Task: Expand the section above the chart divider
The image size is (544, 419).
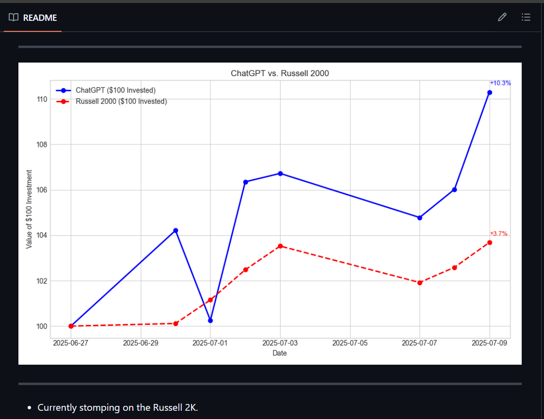Action: (270, 46)
